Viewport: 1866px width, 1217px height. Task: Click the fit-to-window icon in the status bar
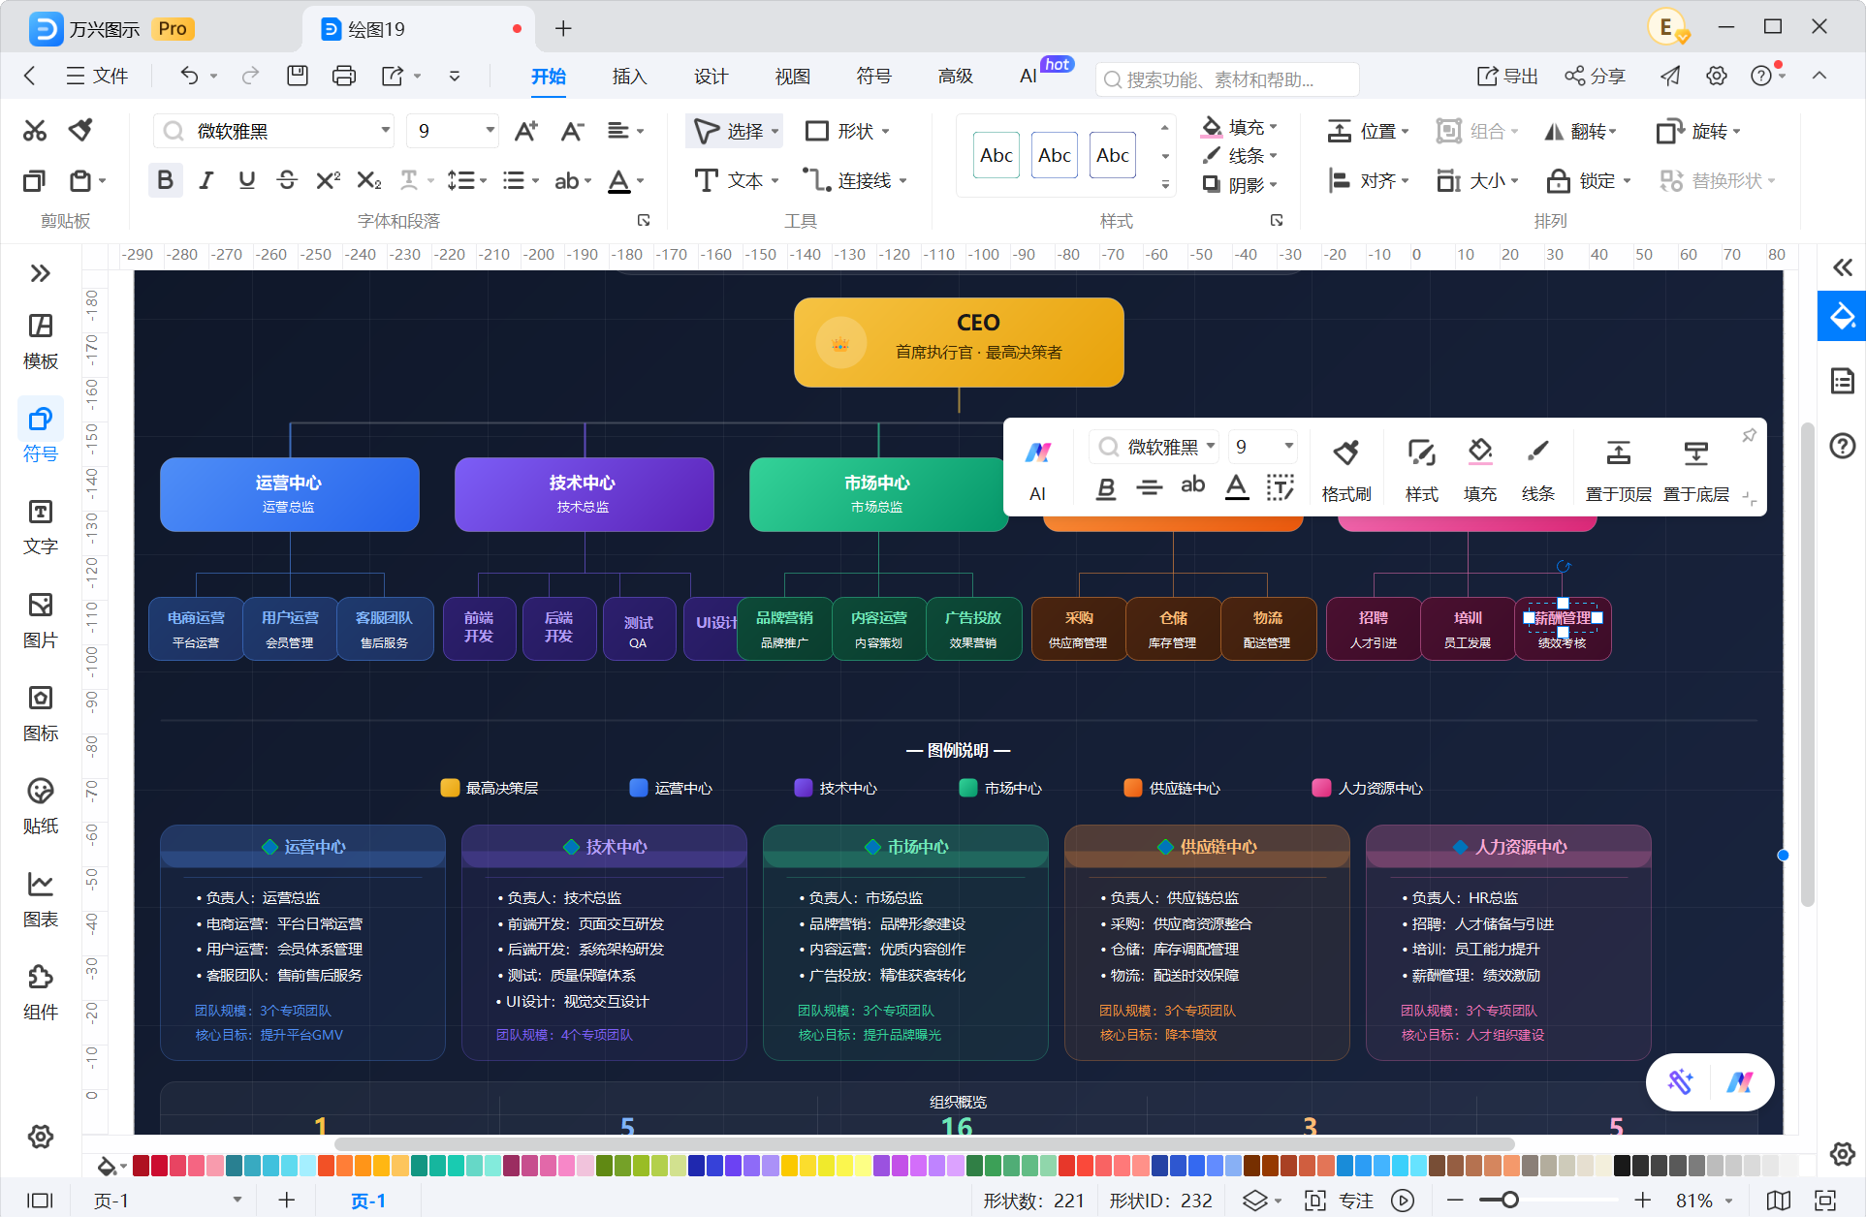point(1825,1201)
